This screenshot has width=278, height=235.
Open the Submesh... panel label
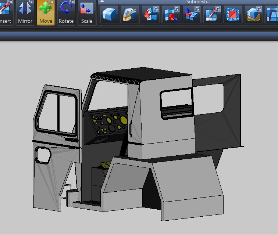coord(198,2)
